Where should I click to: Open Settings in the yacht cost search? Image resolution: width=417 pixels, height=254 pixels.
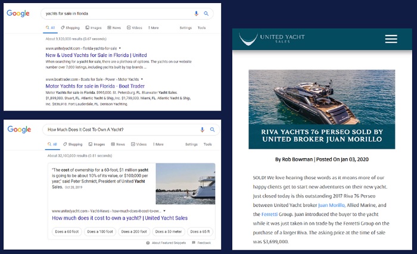point(191,145)
